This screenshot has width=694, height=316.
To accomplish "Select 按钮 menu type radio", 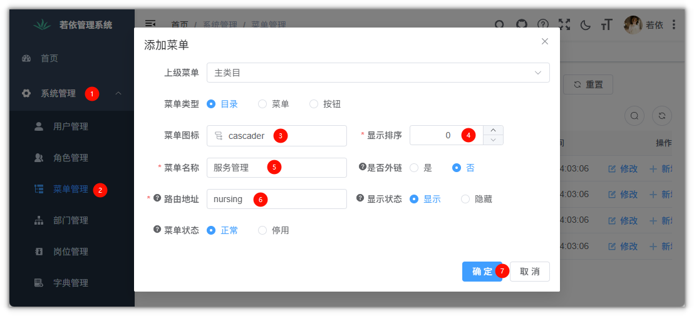I will 325,104.
